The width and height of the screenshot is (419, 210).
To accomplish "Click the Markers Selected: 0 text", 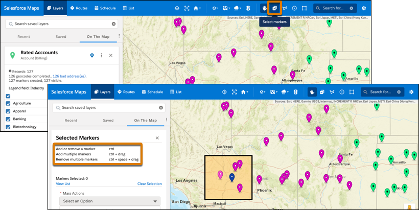I will (x=72, y=178).
